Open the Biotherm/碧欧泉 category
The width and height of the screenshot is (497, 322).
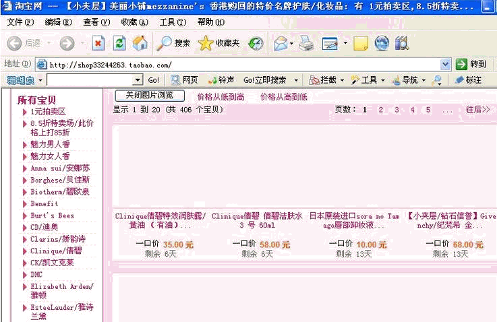coord(60,191)
